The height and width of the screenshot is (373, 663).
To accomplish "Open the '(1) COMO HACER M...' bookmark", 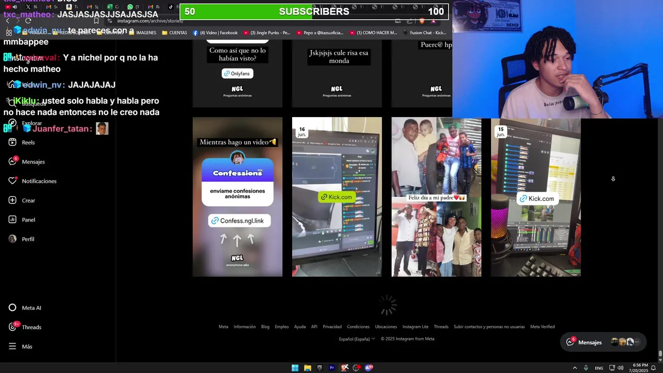I will (373, 33).
